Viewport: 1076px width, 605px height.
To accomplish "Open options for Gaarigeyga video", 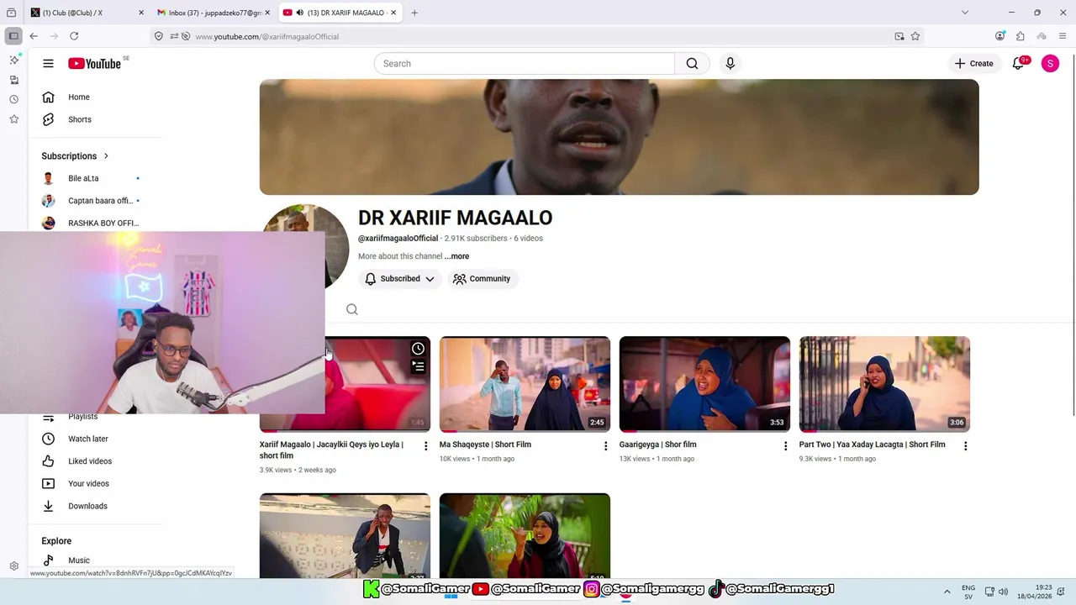I will pos(785,446).
